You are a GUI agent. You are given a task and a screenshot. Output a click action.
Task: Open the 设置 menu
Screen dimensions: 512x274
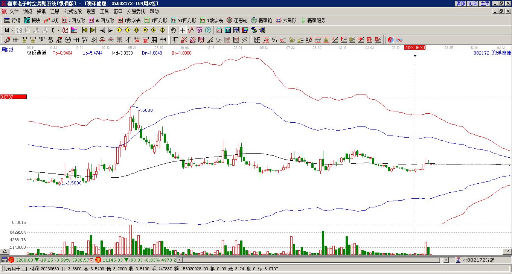(91, 11)
